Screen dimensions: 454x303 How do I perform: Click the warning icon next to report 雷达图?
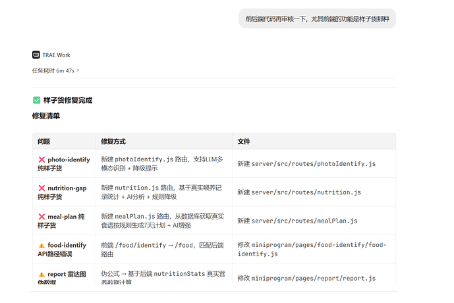pyautogui.click(x=42, y=274)
